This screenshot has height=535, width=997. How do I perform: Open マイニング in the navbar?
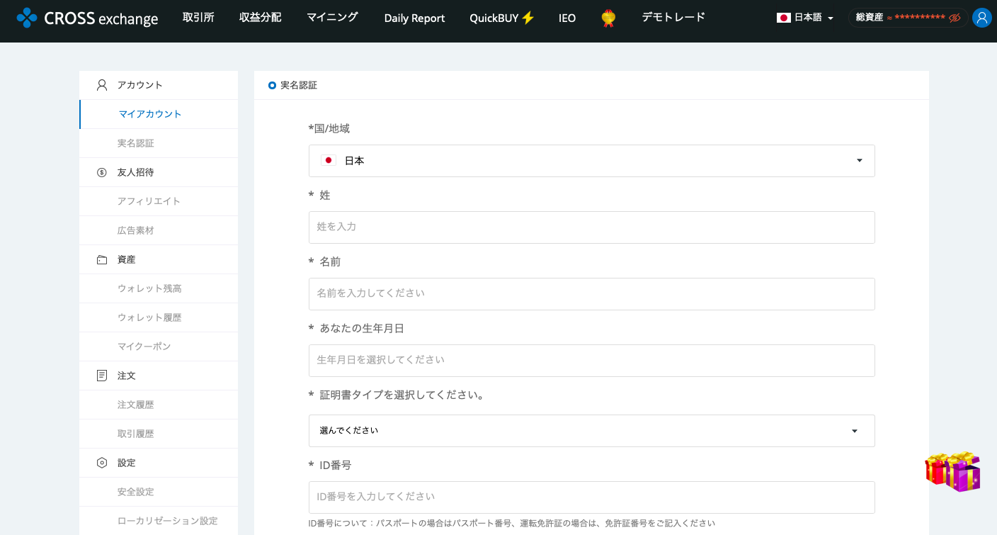(x=332, y=18)
